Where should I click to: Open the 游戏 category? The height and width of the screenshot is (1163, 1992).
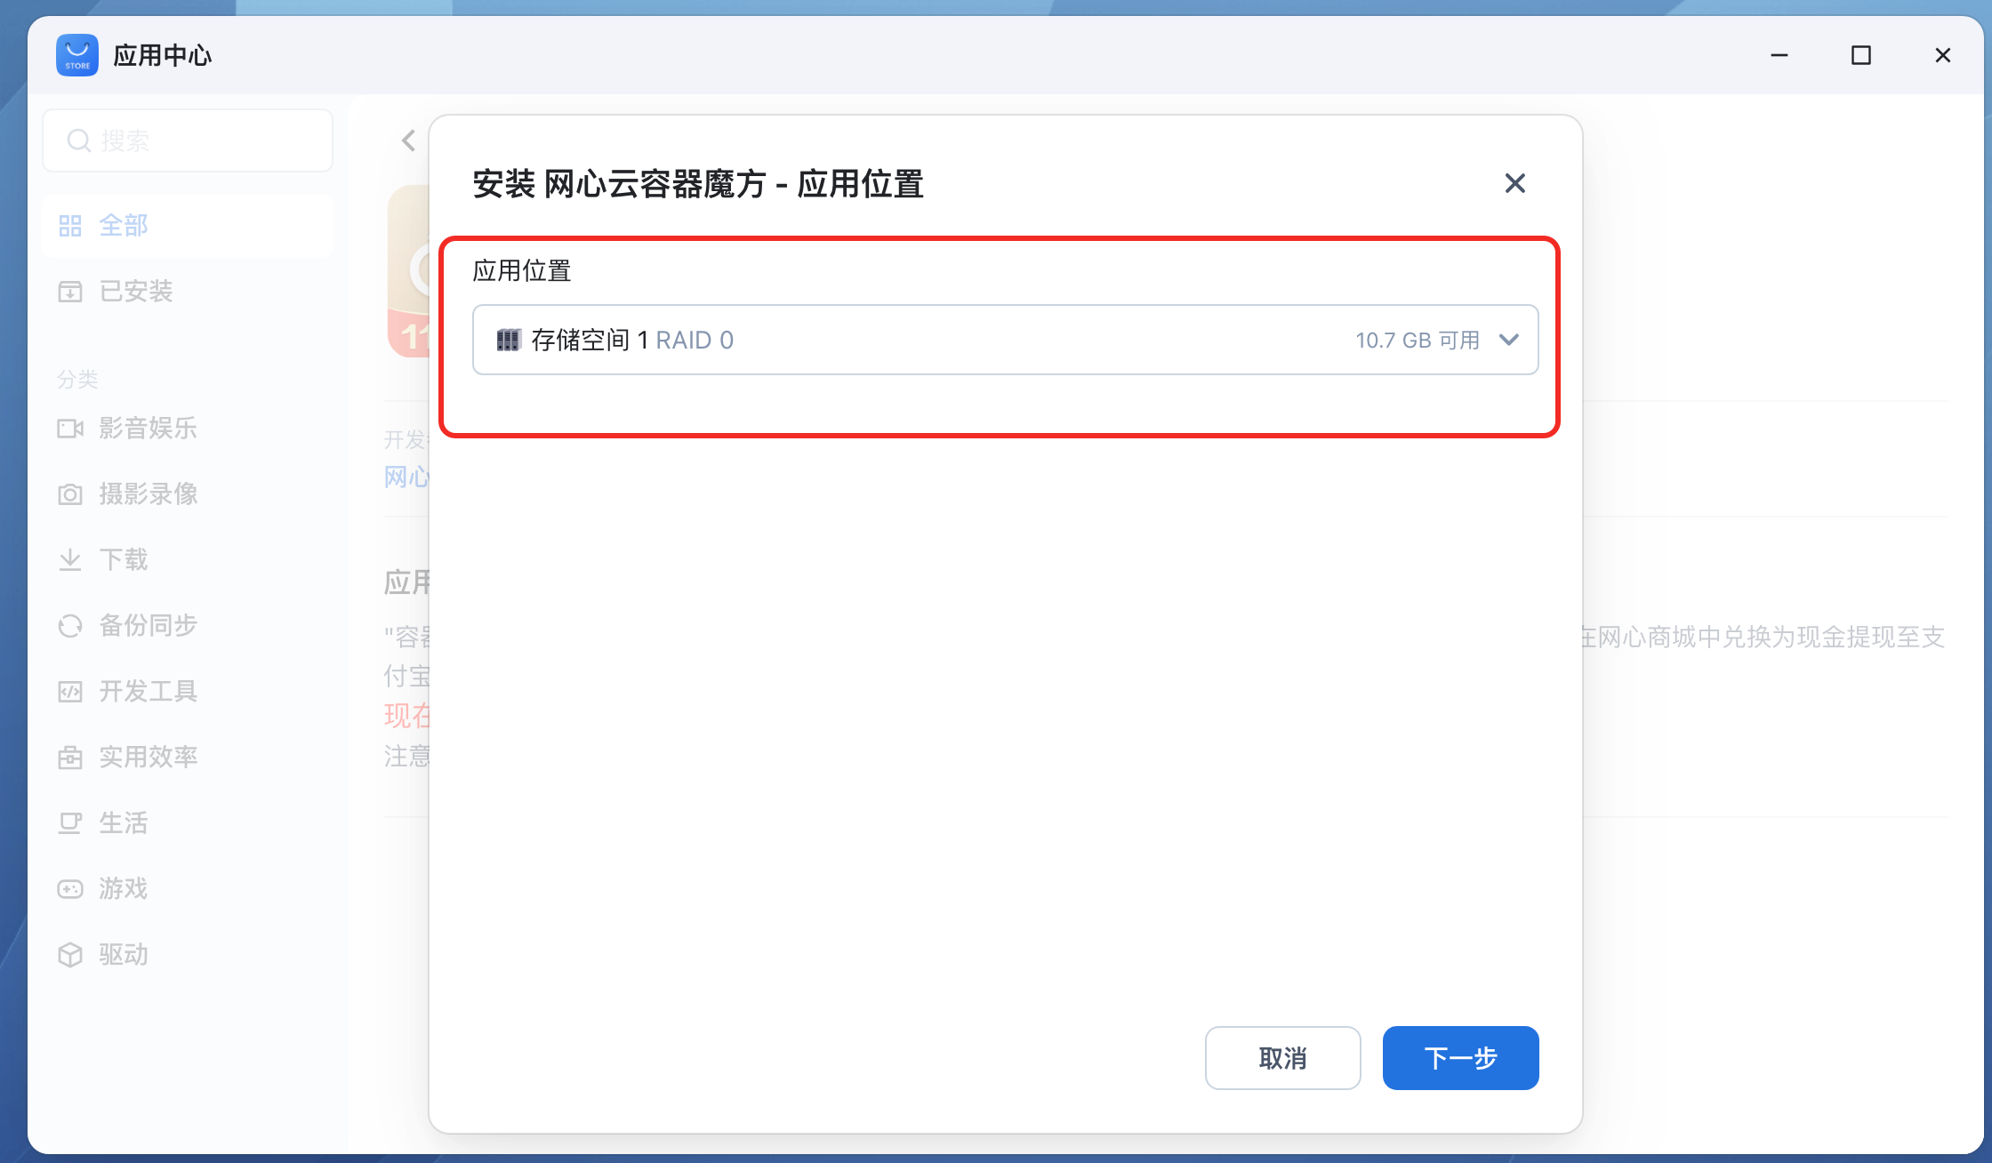pos(188,889)
